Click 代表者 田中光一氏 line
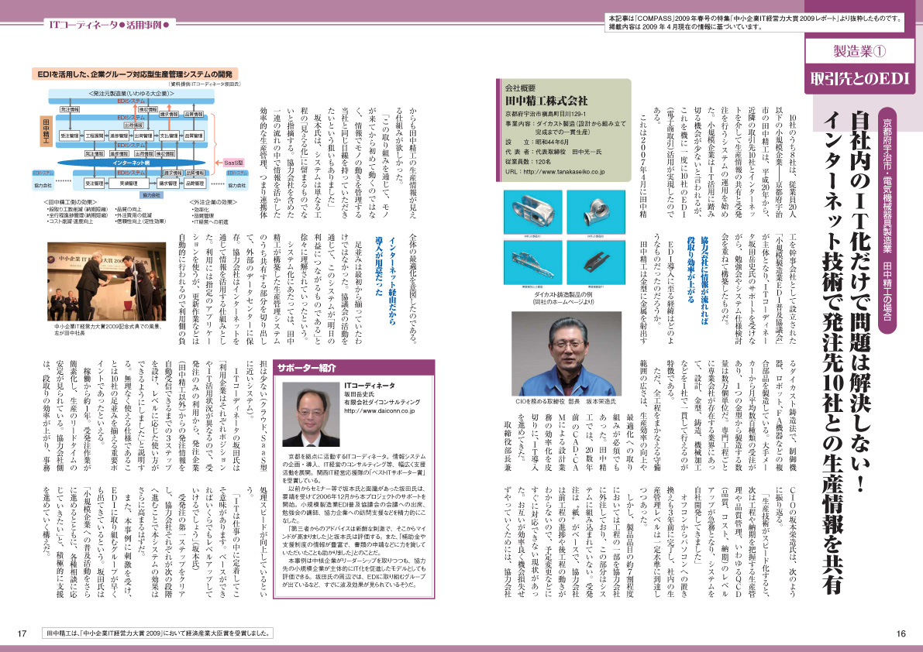Viewport: 923px width, 652px height. 553,152
